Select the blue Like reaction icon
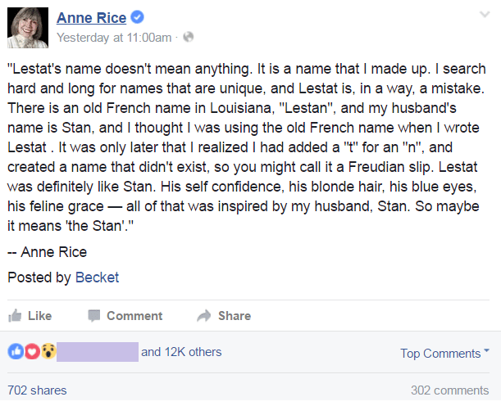 (16, 352)
